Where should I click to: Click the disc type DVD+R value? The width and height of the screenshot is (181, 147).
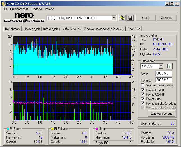[x=158, y=39]
